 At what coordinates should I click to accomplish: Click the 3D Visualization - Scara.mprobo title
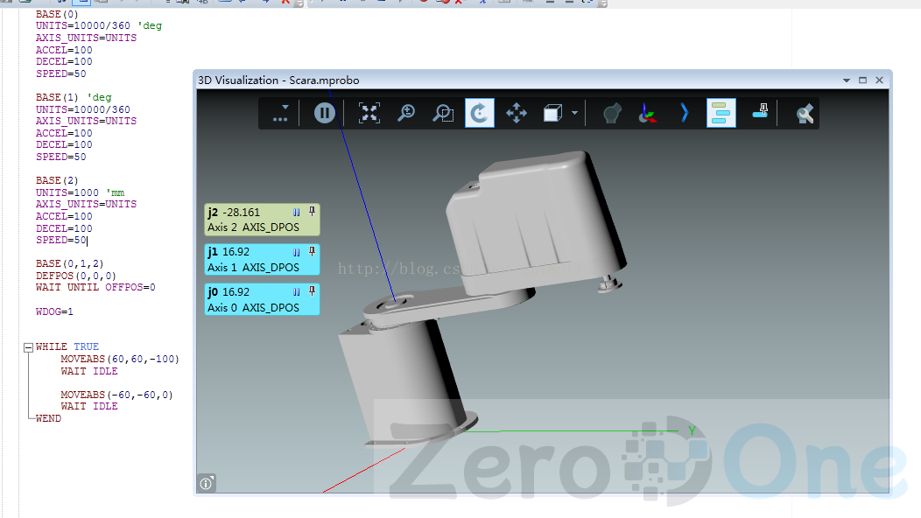[x=278, y=80]
